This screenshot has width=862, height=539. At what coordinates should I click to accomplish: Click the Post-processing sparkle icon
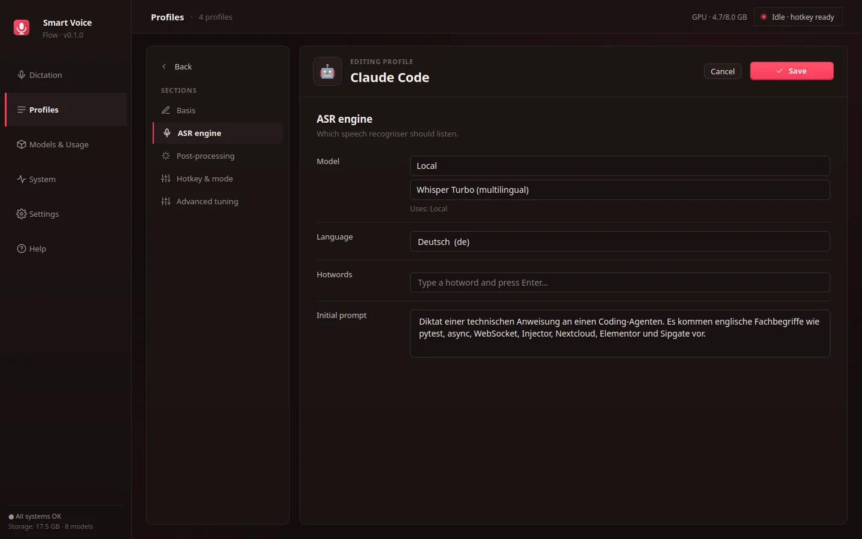[166, 156]
